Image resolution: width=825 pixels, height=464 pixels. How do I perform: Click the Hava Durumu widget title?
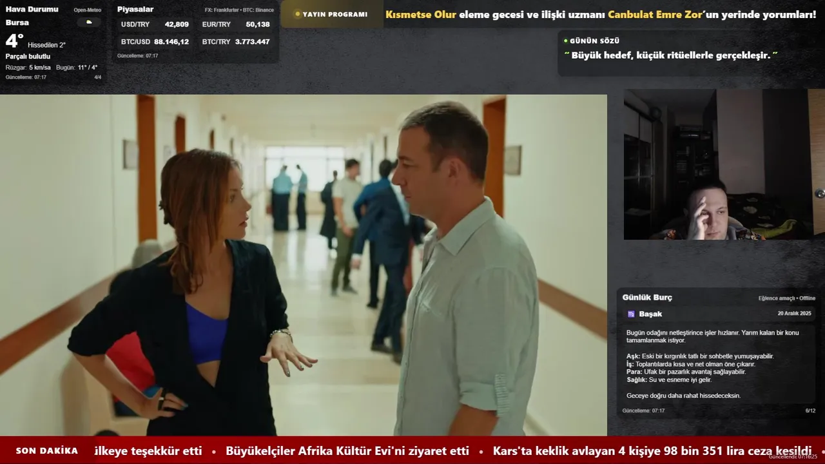click(32, 10)
